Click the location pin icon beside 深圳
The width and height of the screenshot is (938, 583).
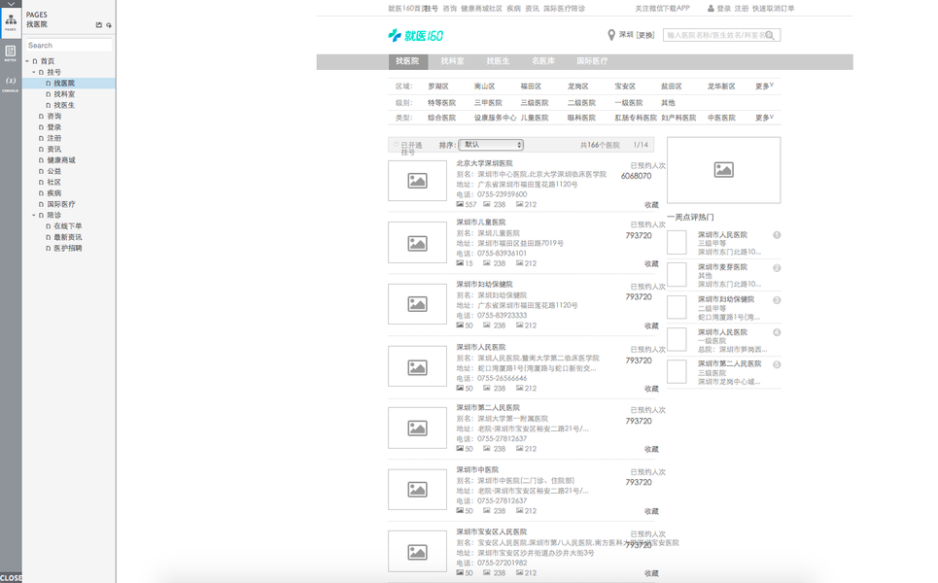click(x=611, y=35)
